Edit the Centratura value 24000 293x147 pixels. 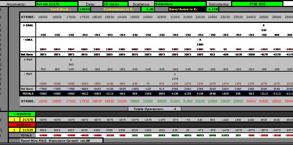click(x=84, y=9)
